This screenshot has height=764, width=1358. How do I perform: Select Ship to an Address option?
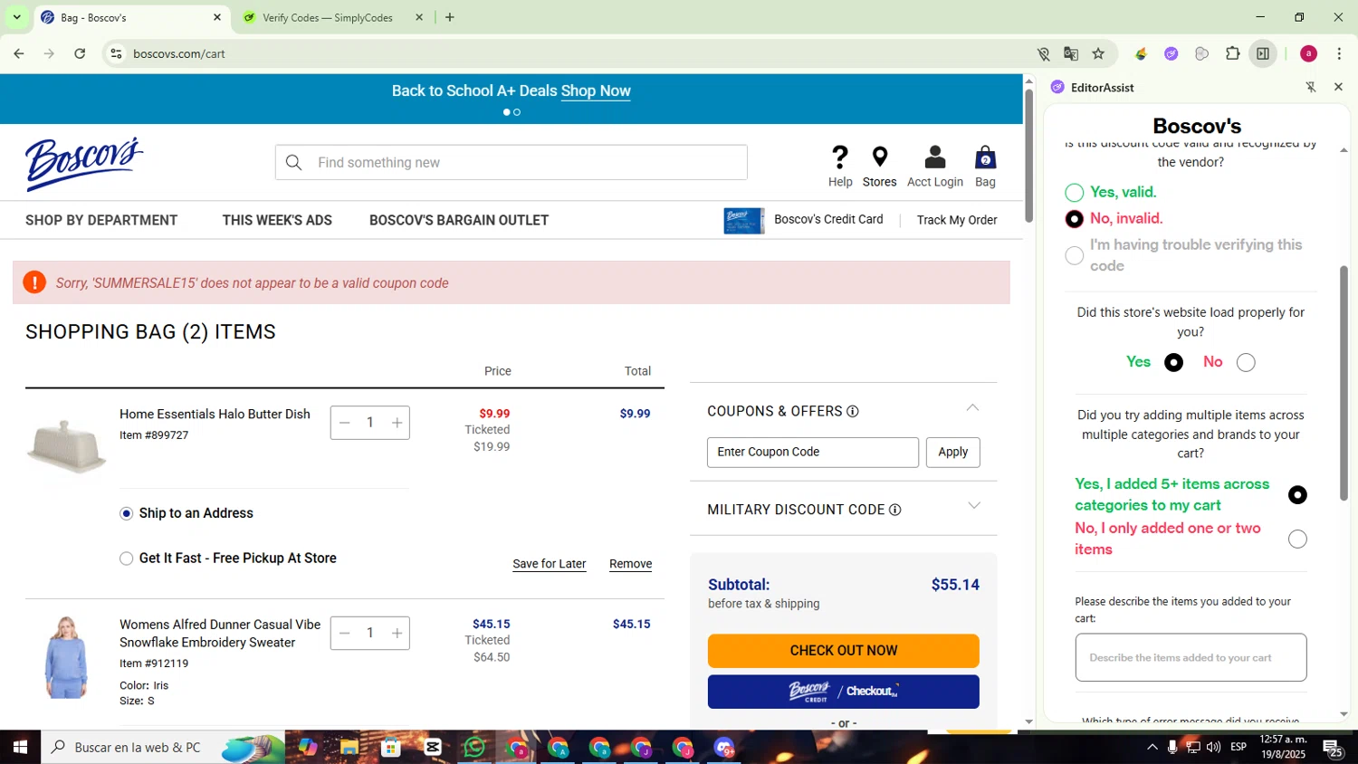(127, 513)
